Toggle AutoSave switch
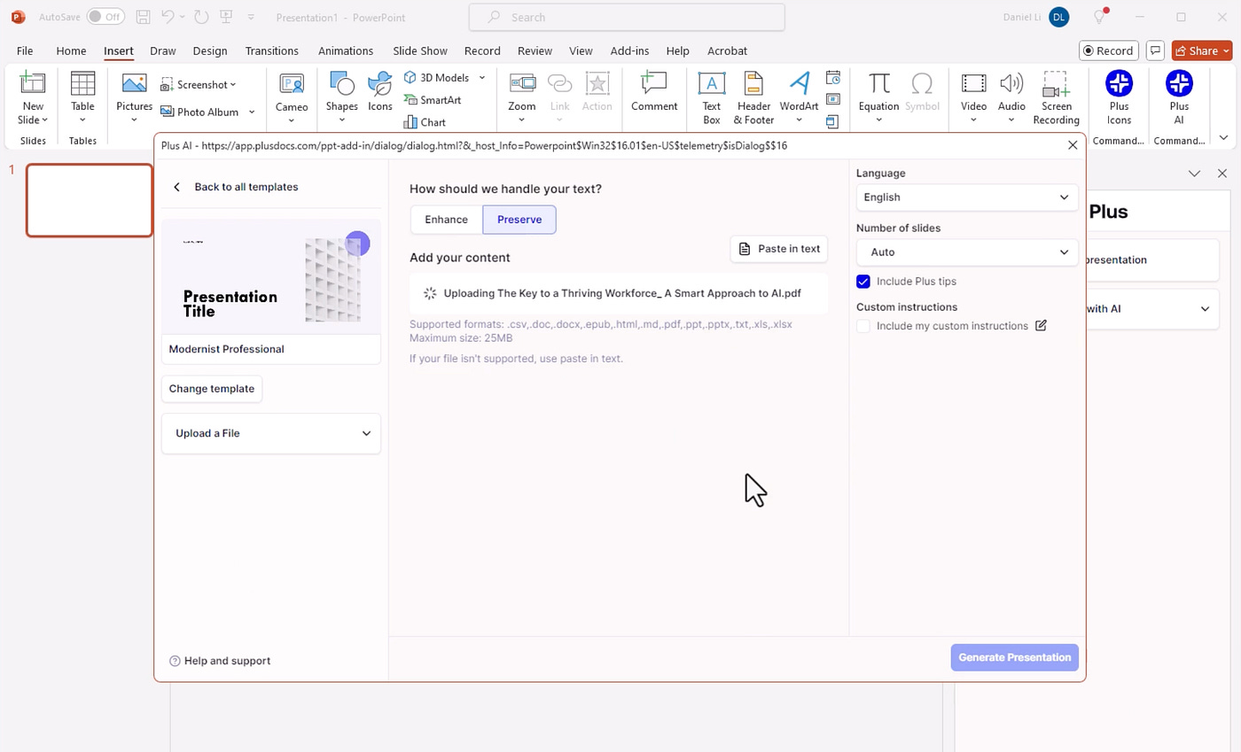Viewport: 1241px width, 752px height. 105,17
